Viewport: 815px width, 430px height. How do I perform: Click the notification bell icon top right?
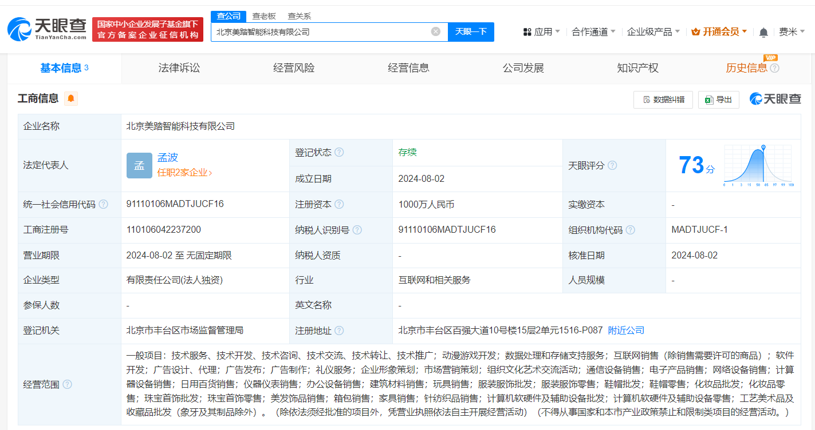coord(763,32)
